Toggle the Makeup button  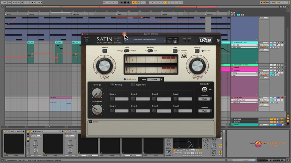coord(105,51)
